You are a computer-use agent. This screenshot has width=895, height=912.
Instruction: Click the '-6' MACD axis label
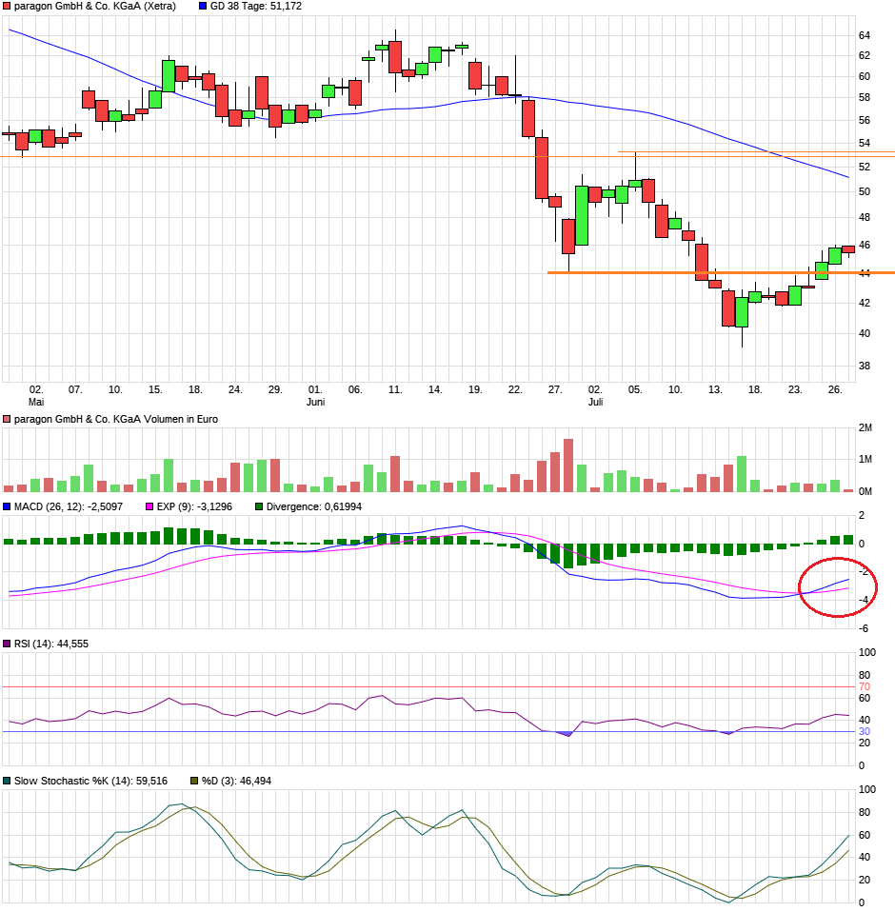pyautogui.click(x=864, y=628)
